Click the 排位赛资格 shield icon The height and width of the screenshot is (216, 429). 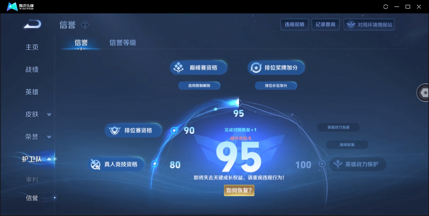coord(115,130)
